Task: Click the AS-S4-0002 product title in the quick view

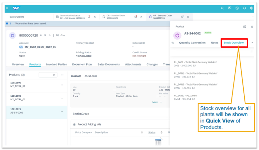Action: pyautogui.click(x=193, y=33)
